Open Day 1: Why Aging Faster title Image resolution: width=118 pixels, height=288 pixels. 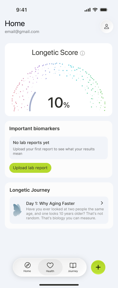click(x=50, y=203)
